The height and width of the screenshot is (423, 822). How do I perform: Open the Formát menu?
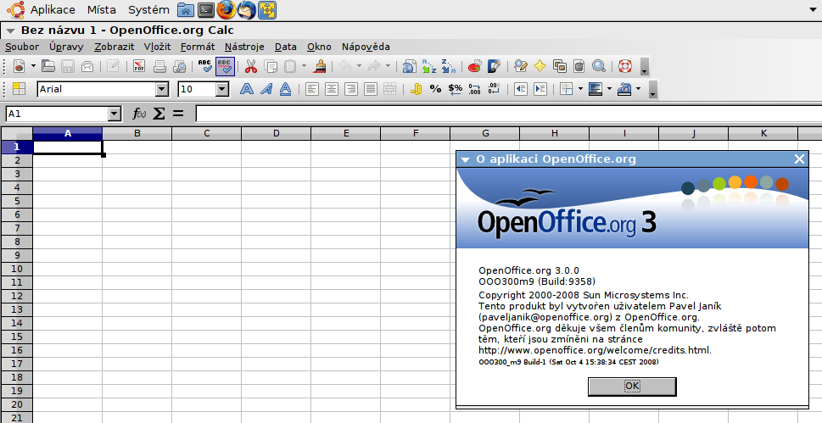198,47
